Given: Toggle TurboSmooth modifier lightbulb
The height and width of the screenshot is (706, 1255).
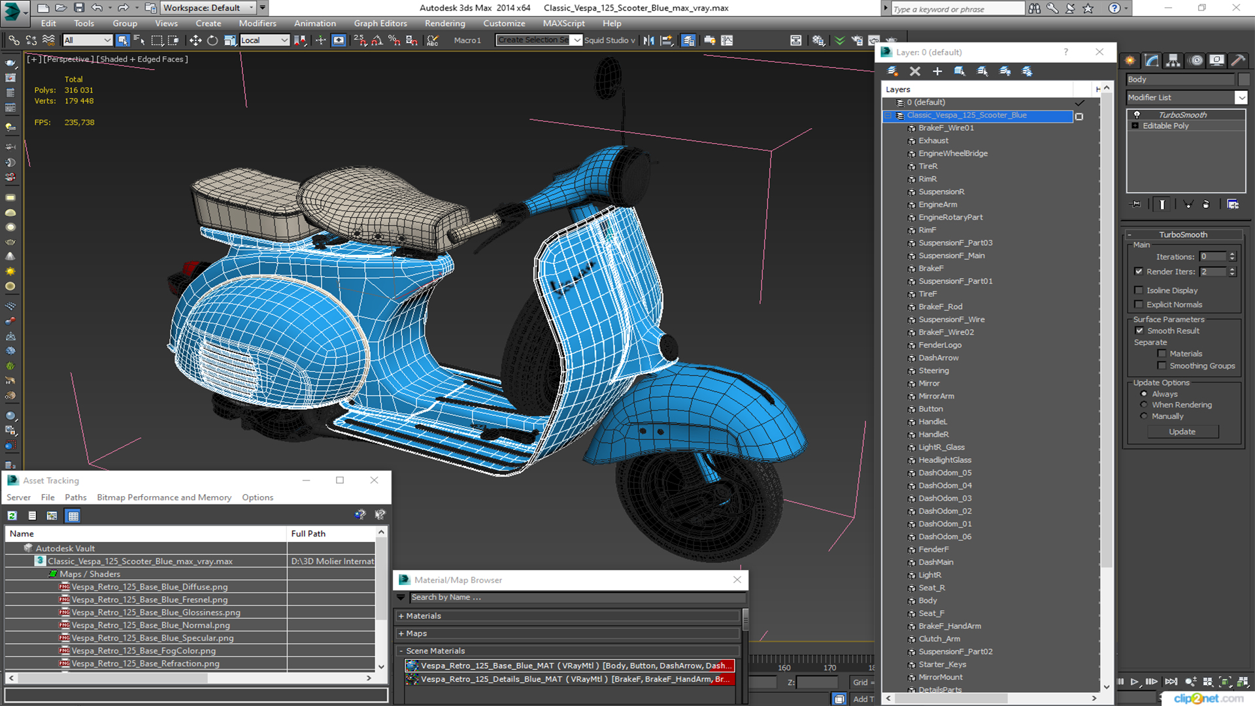Looking at the screenshot, I should click(x=1137, y=115).
